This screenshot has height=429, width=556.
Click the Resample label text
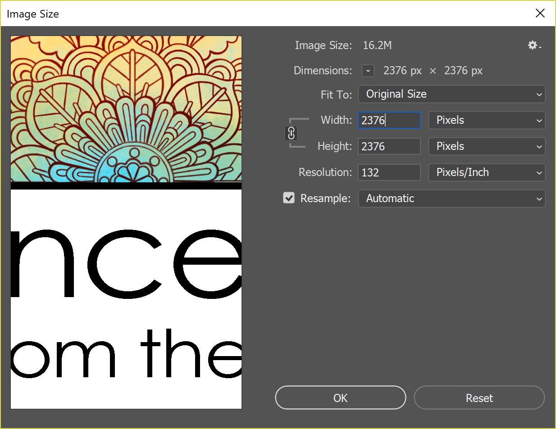[x=325, y=199]
